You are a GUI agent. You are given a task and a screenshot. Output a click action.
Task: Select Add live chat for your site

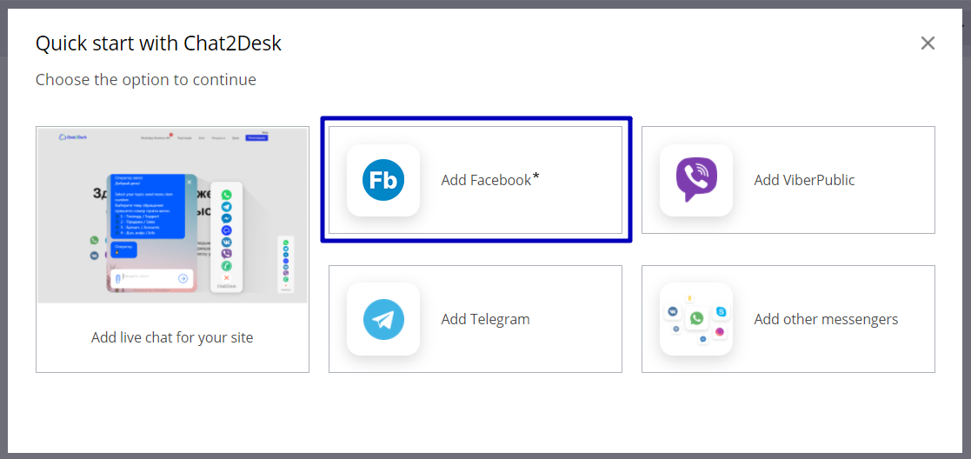coord(172,337)
